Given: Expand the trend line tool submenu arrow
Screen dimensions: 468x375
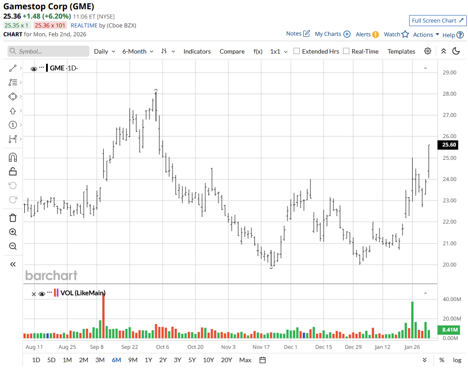Looking at the screenshot, I should (21, 68).
